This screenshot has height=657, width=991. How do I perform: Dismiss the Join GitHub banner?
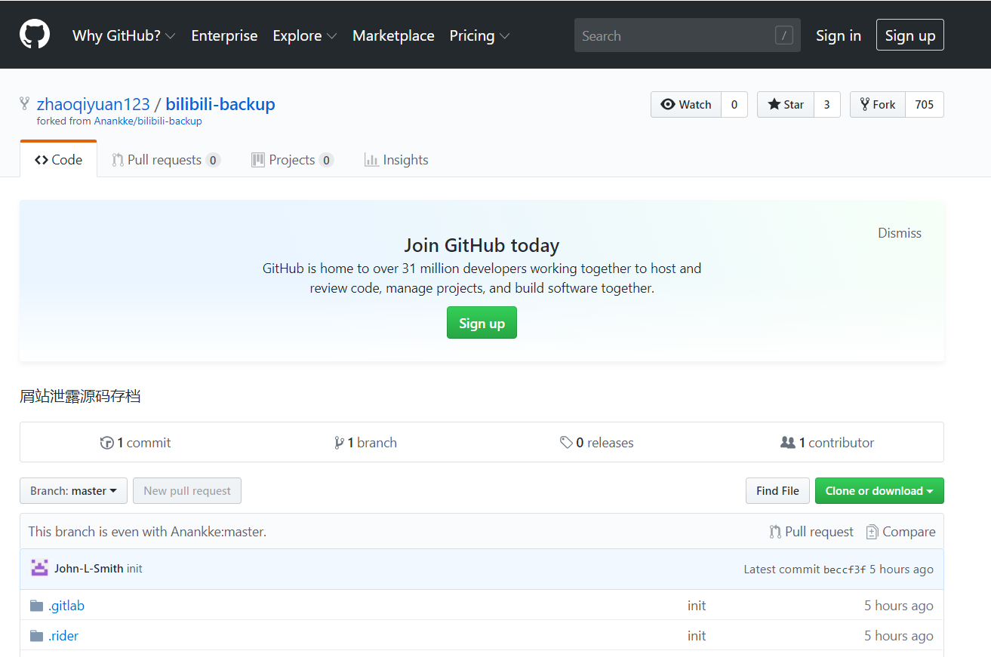pos(900,233)
